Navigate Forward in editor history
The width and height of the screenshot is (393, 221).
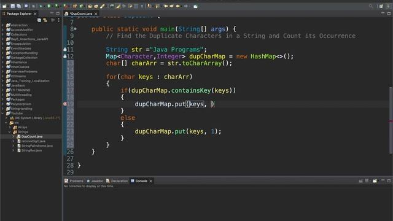coord(186,6)
